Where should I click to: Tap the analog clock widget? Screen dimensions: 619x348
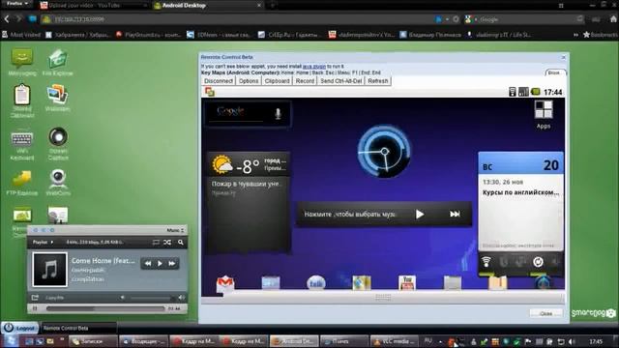coord(384,151)
